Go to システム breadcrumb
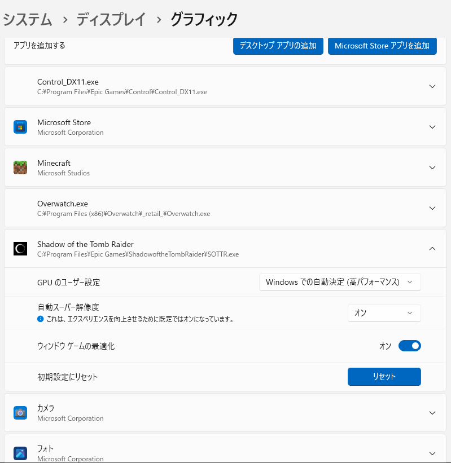Viewport: 451px width, 463px height. click(x=27, y=20)
